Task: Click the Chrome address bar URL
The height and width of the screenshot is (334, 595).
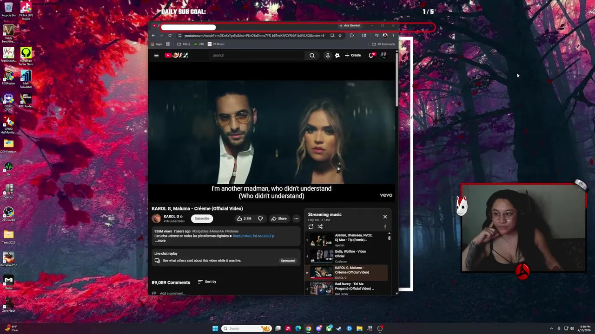Action: [254, 36]
